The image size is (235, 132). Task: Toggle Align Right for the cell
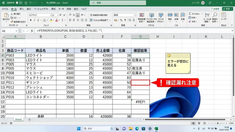coord(78,20)
